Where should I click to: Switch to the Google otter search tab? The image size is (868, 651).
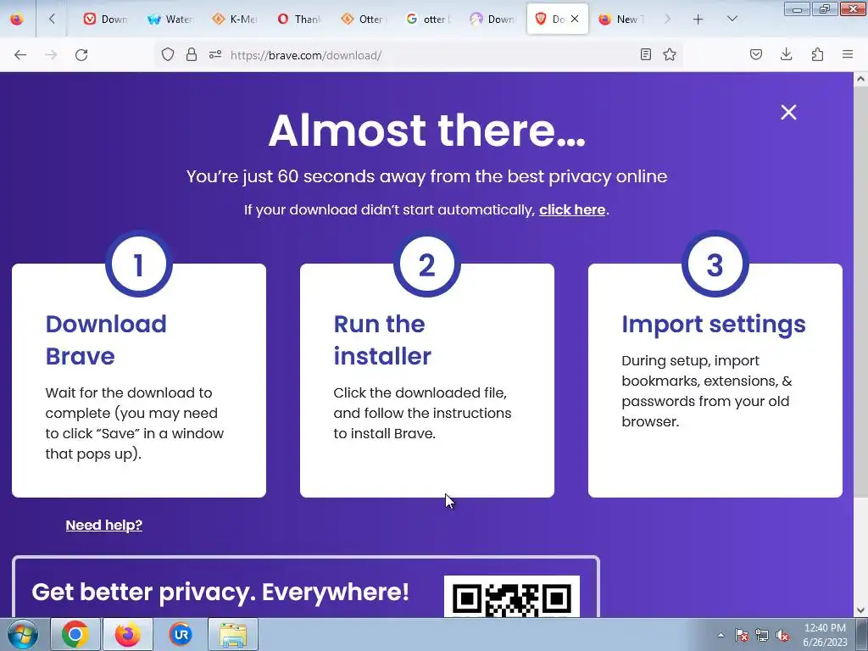point(428,19)
